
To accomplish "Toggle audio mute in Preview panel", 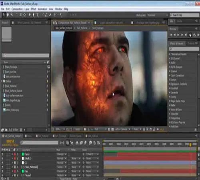I will click(x=190, y=35).
